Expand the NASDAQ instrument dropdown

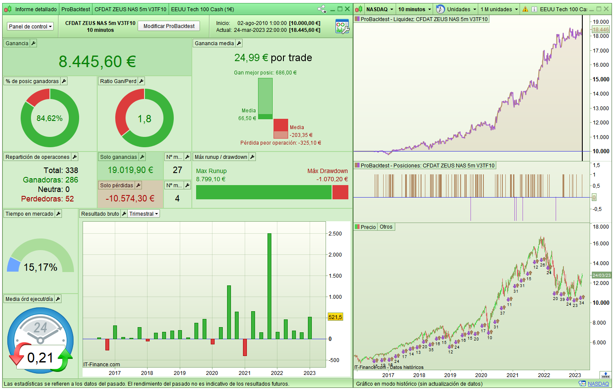pyautogui.click(x=380, y=9)
